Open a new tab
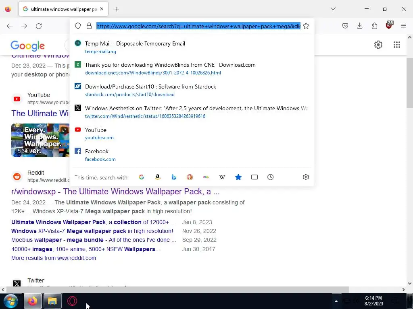The image size is (413, 309). coord(117,9)
